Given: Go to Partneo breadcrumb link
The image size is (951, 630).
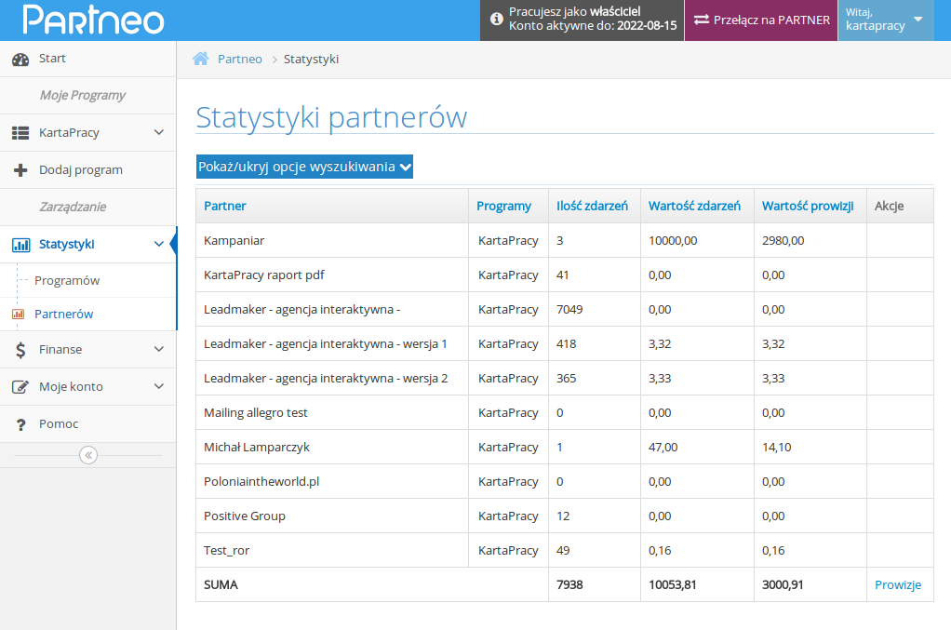Looking at the screenshot, I should point(239,59).
